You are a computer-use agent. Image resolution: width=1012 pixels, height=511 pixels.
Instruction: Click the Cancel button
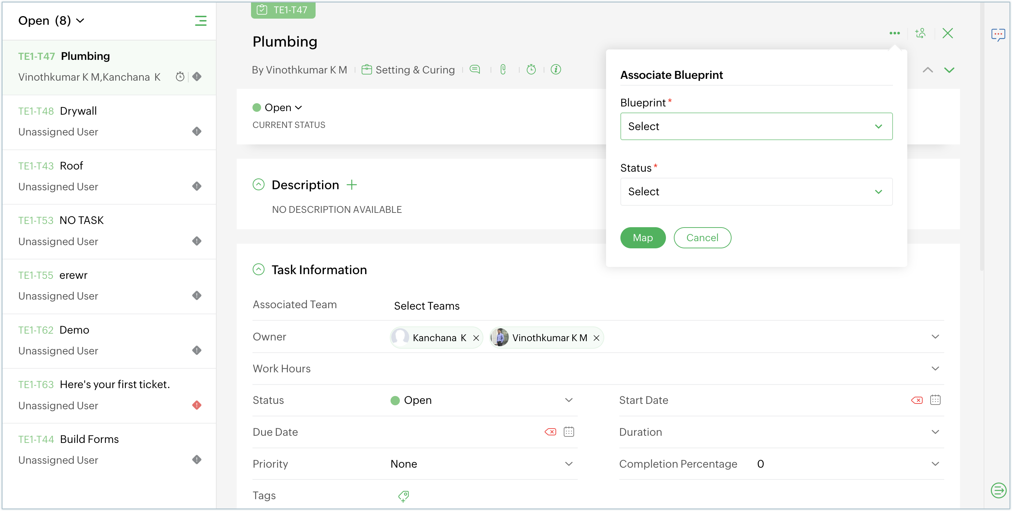click(x=702, y=238)
